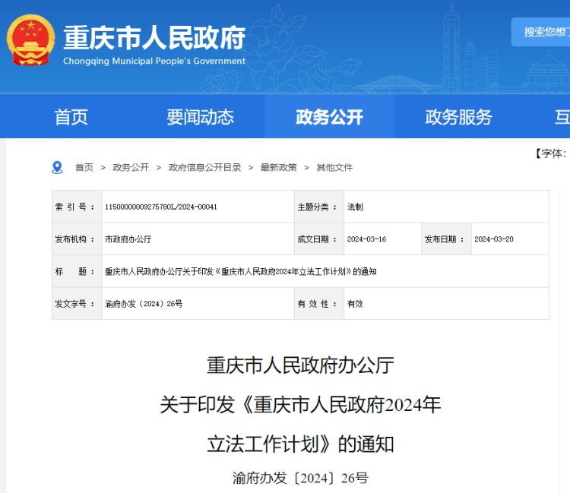The image size is (570, 493).
Task: Click the location pin breadcrumb icon
Action: [57, 167]
